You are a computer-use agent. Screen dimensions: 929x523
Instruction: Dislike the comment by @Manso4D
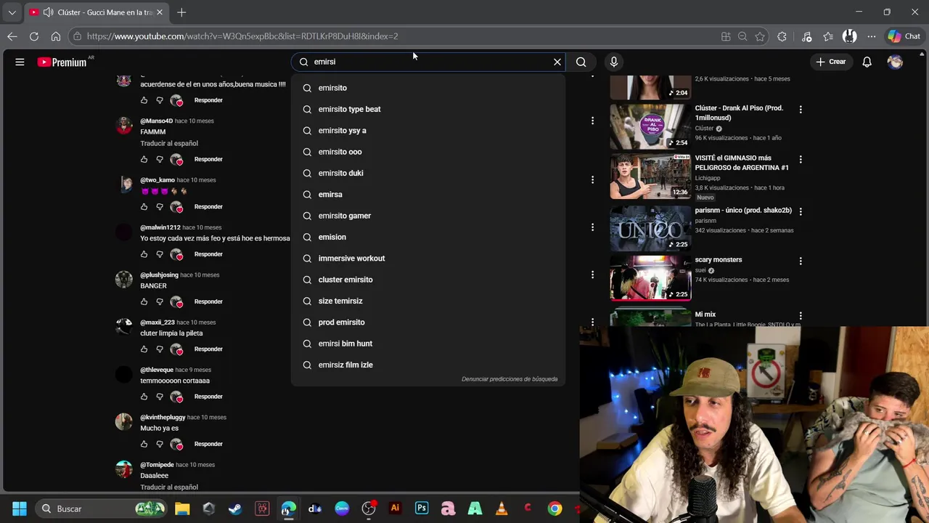tap(160, 159)
